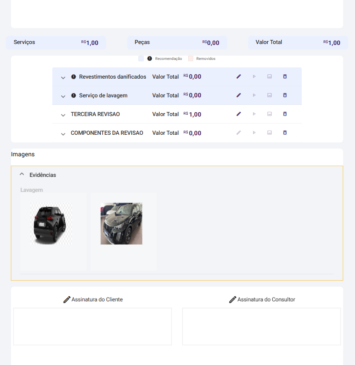Edit the TERCEIRA REVISAO entry
The image size is (355, 365).
(239, 114)
